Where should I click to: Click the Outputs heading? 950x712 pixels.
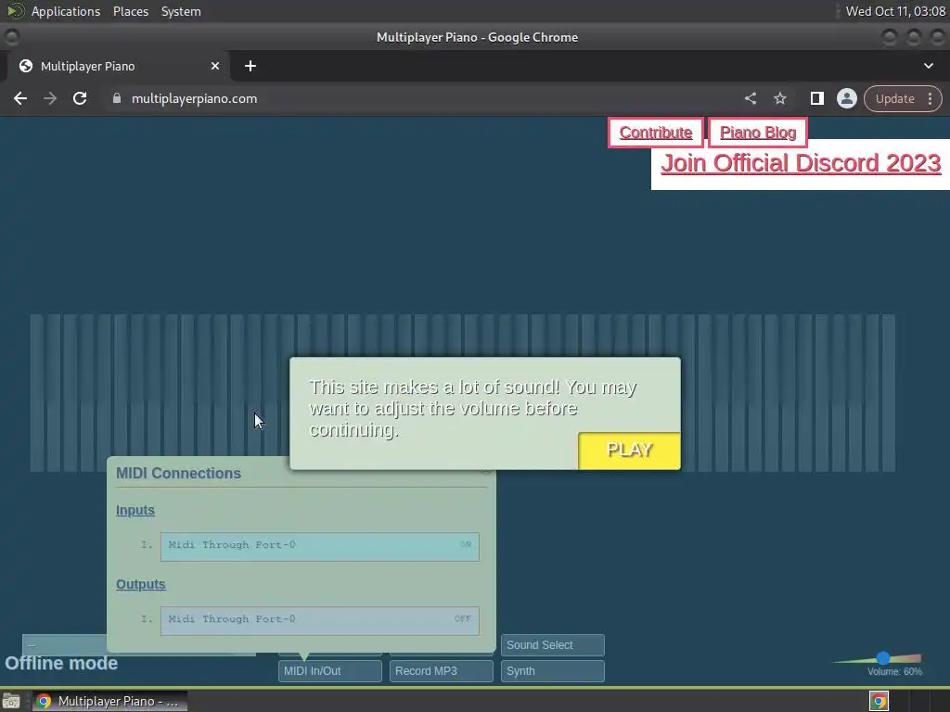pyautogui.click(x=141, y=584)
